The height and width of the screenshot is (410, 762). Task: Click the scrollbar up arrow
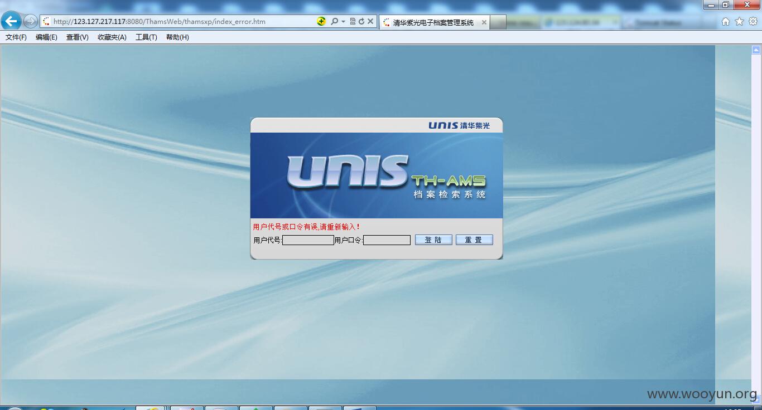756,50
